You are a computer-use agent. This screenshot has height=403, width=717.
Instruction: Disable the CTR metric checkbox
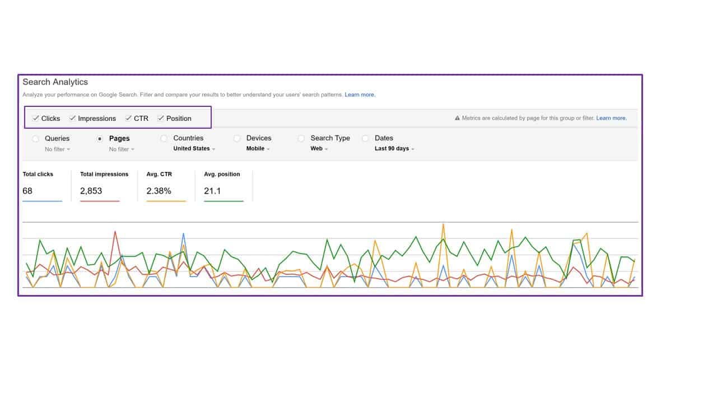point(128,118)
